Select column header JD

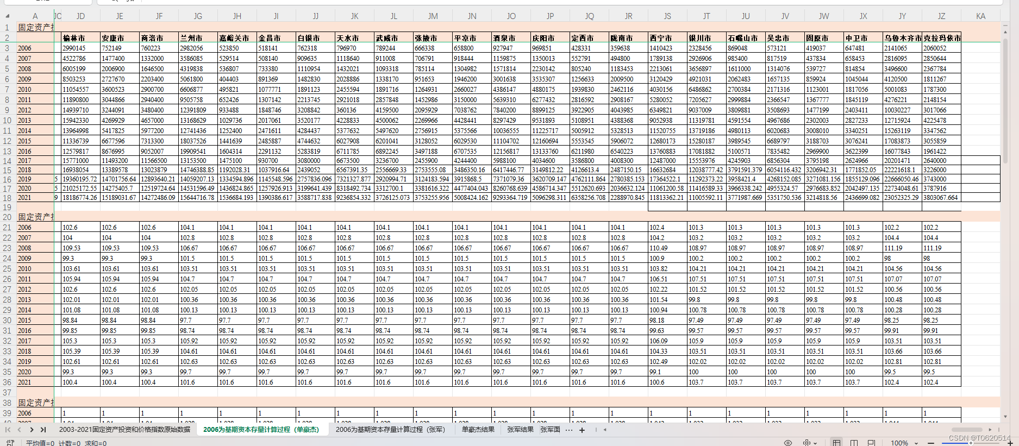coord(80,16)
